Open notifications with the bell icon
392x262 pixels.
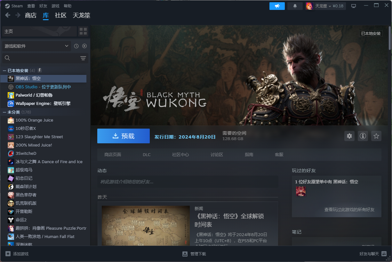(295, 6)
